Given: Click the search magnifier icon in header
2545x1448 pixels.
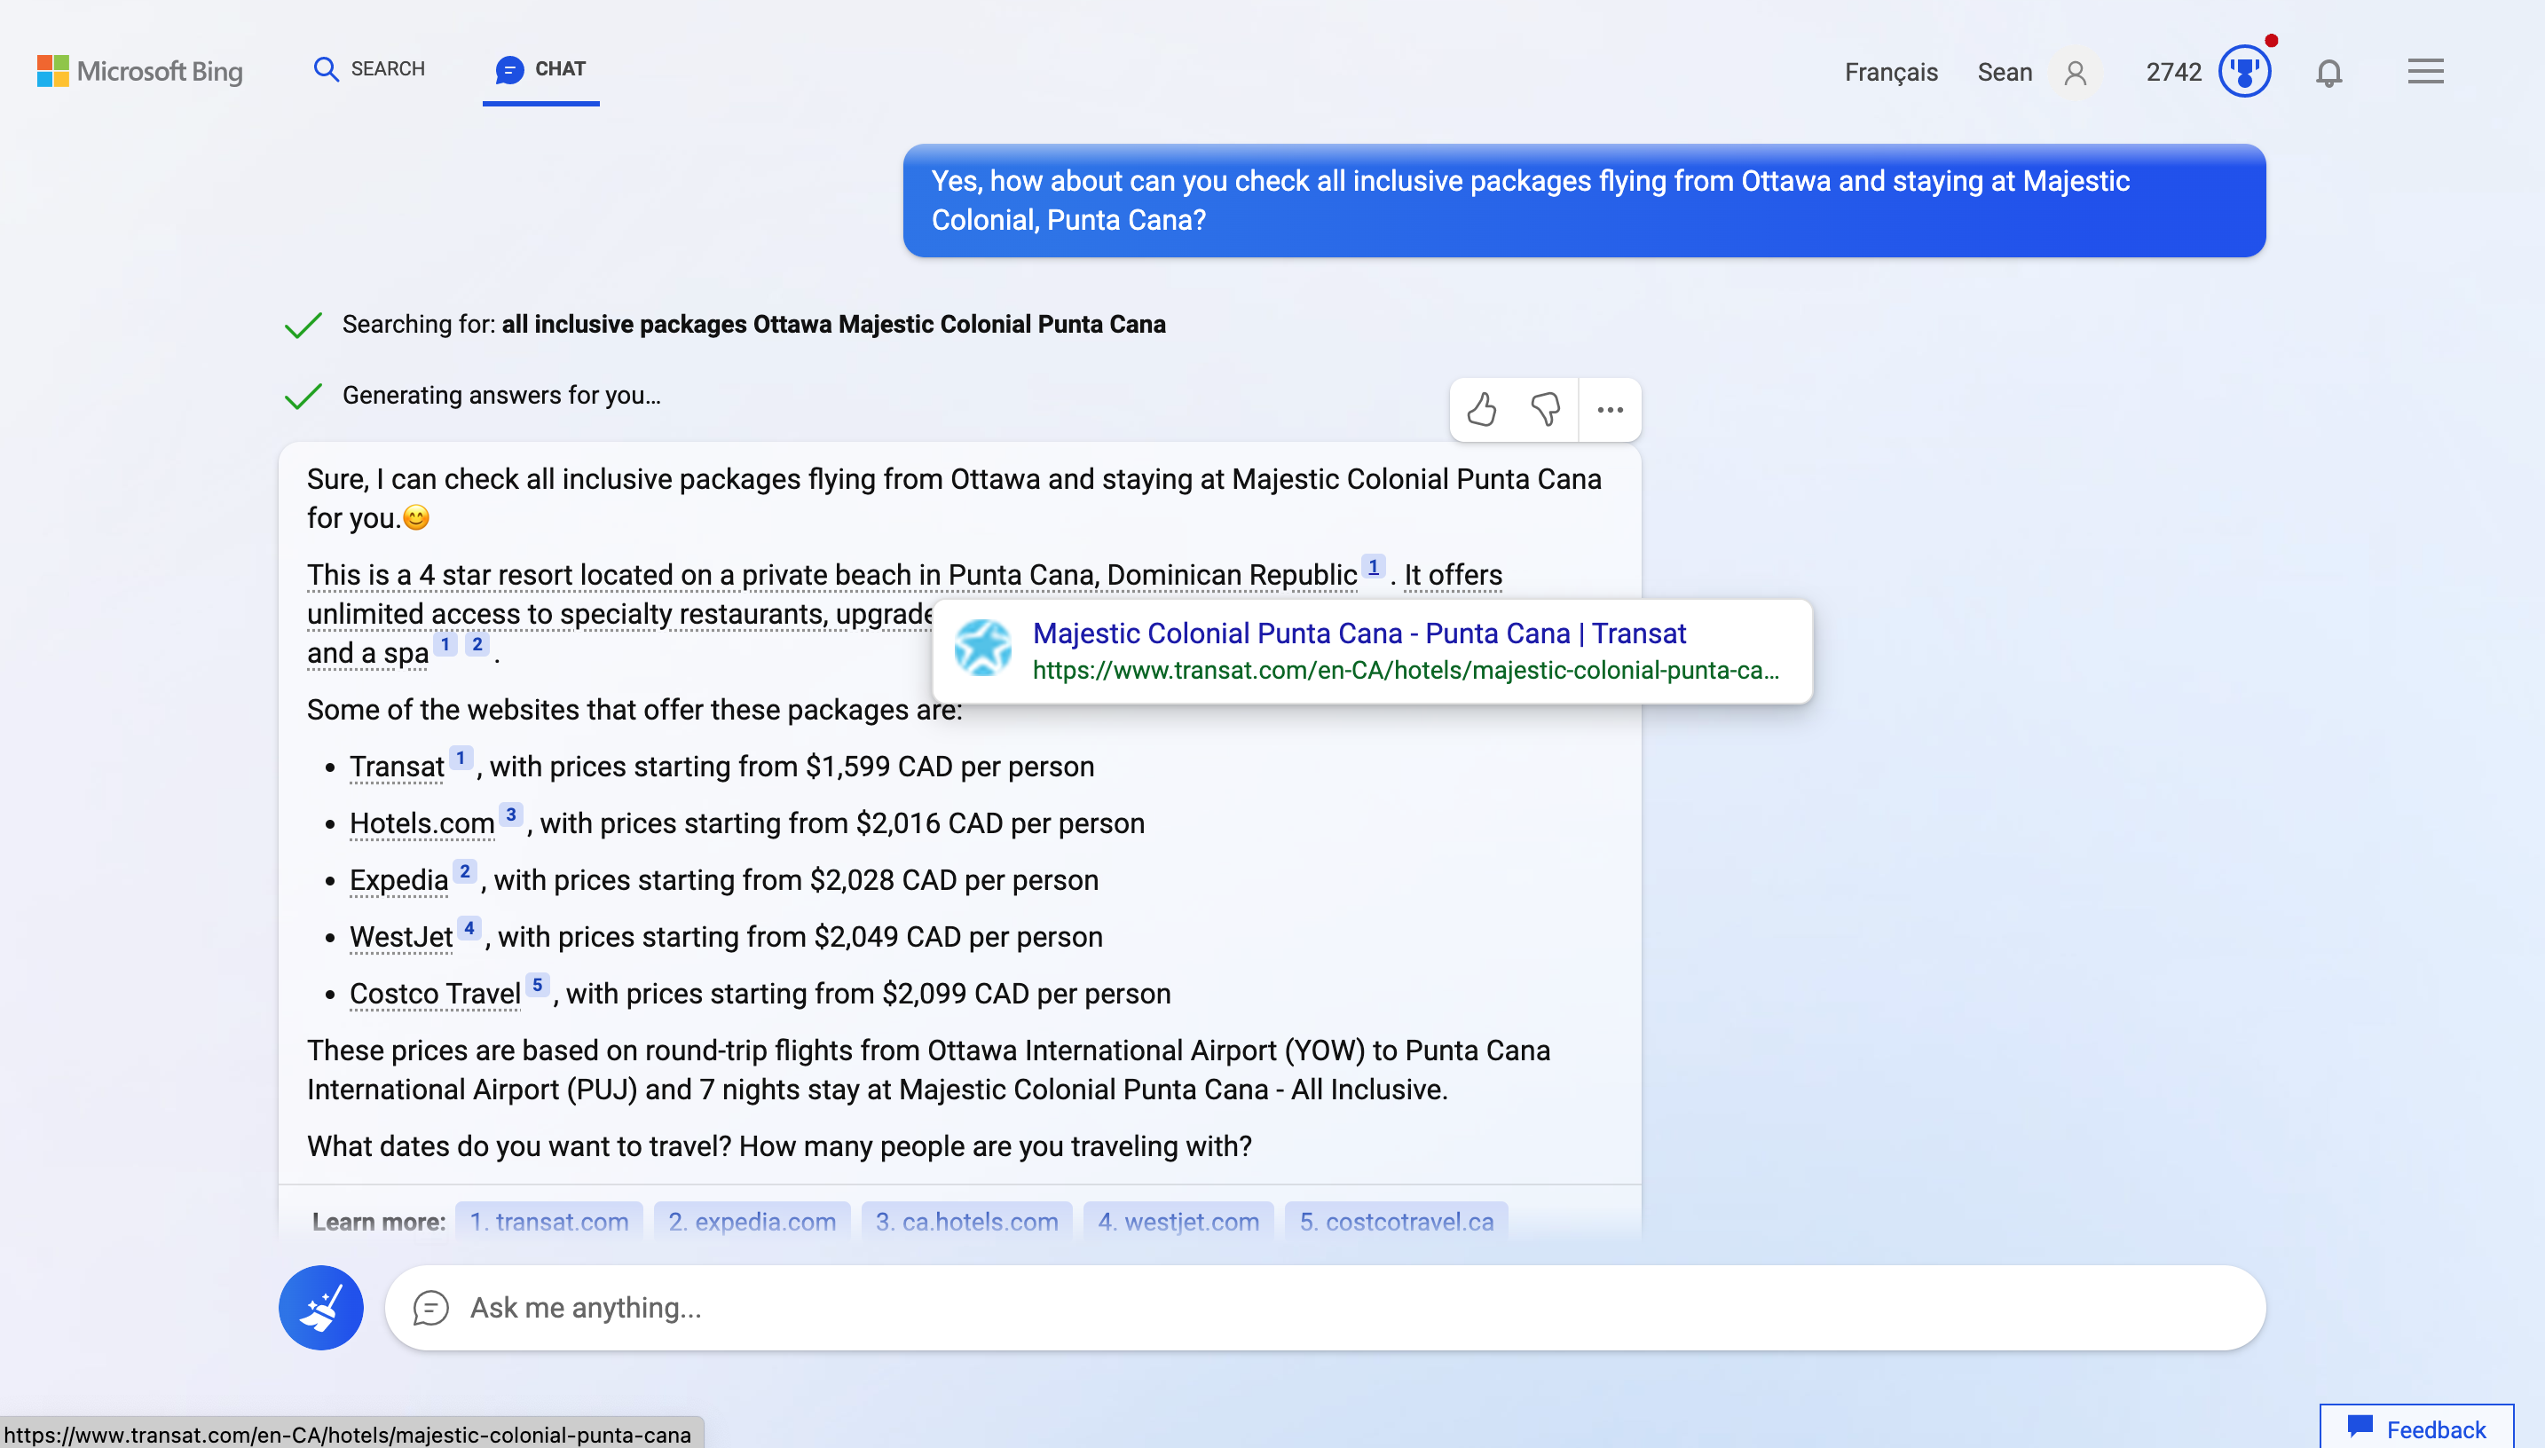Looking at the screenshot, I should tap(325, 68).
